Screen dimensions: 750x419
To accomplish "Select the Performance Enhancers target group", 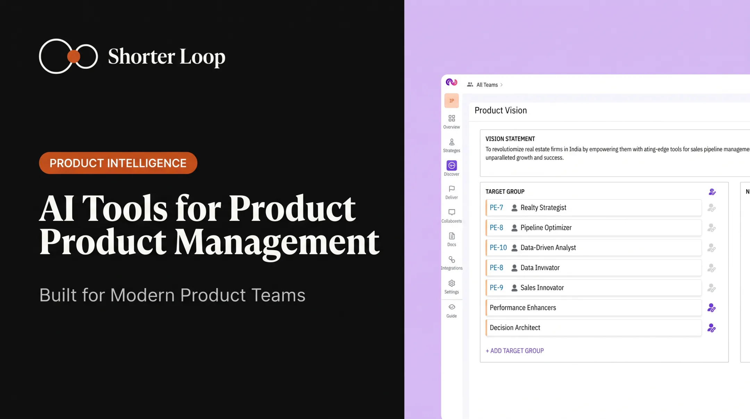I will click(x=593, y=308).
